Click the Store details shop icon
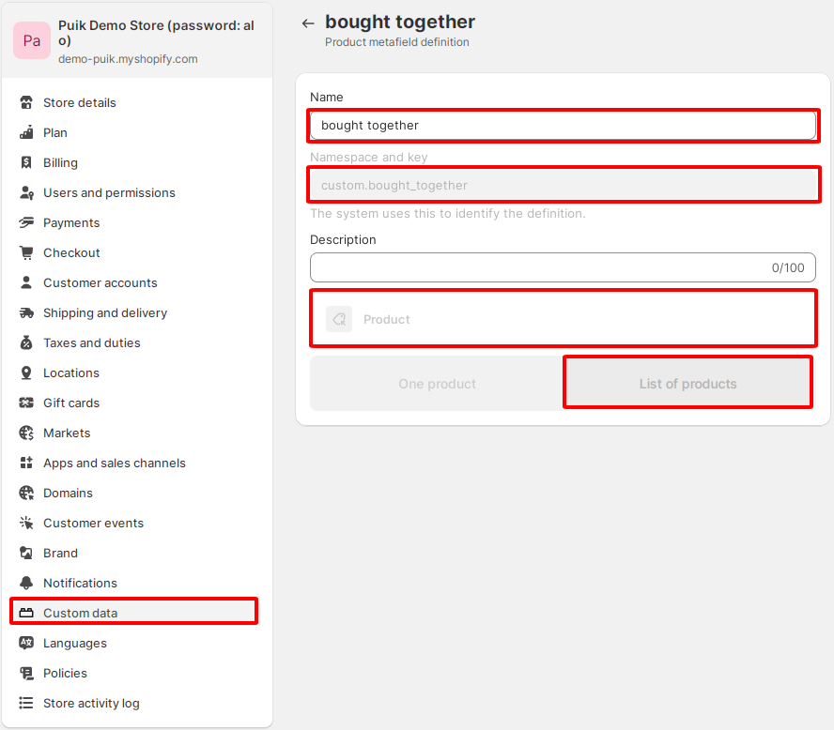 [x=26, y=102]
